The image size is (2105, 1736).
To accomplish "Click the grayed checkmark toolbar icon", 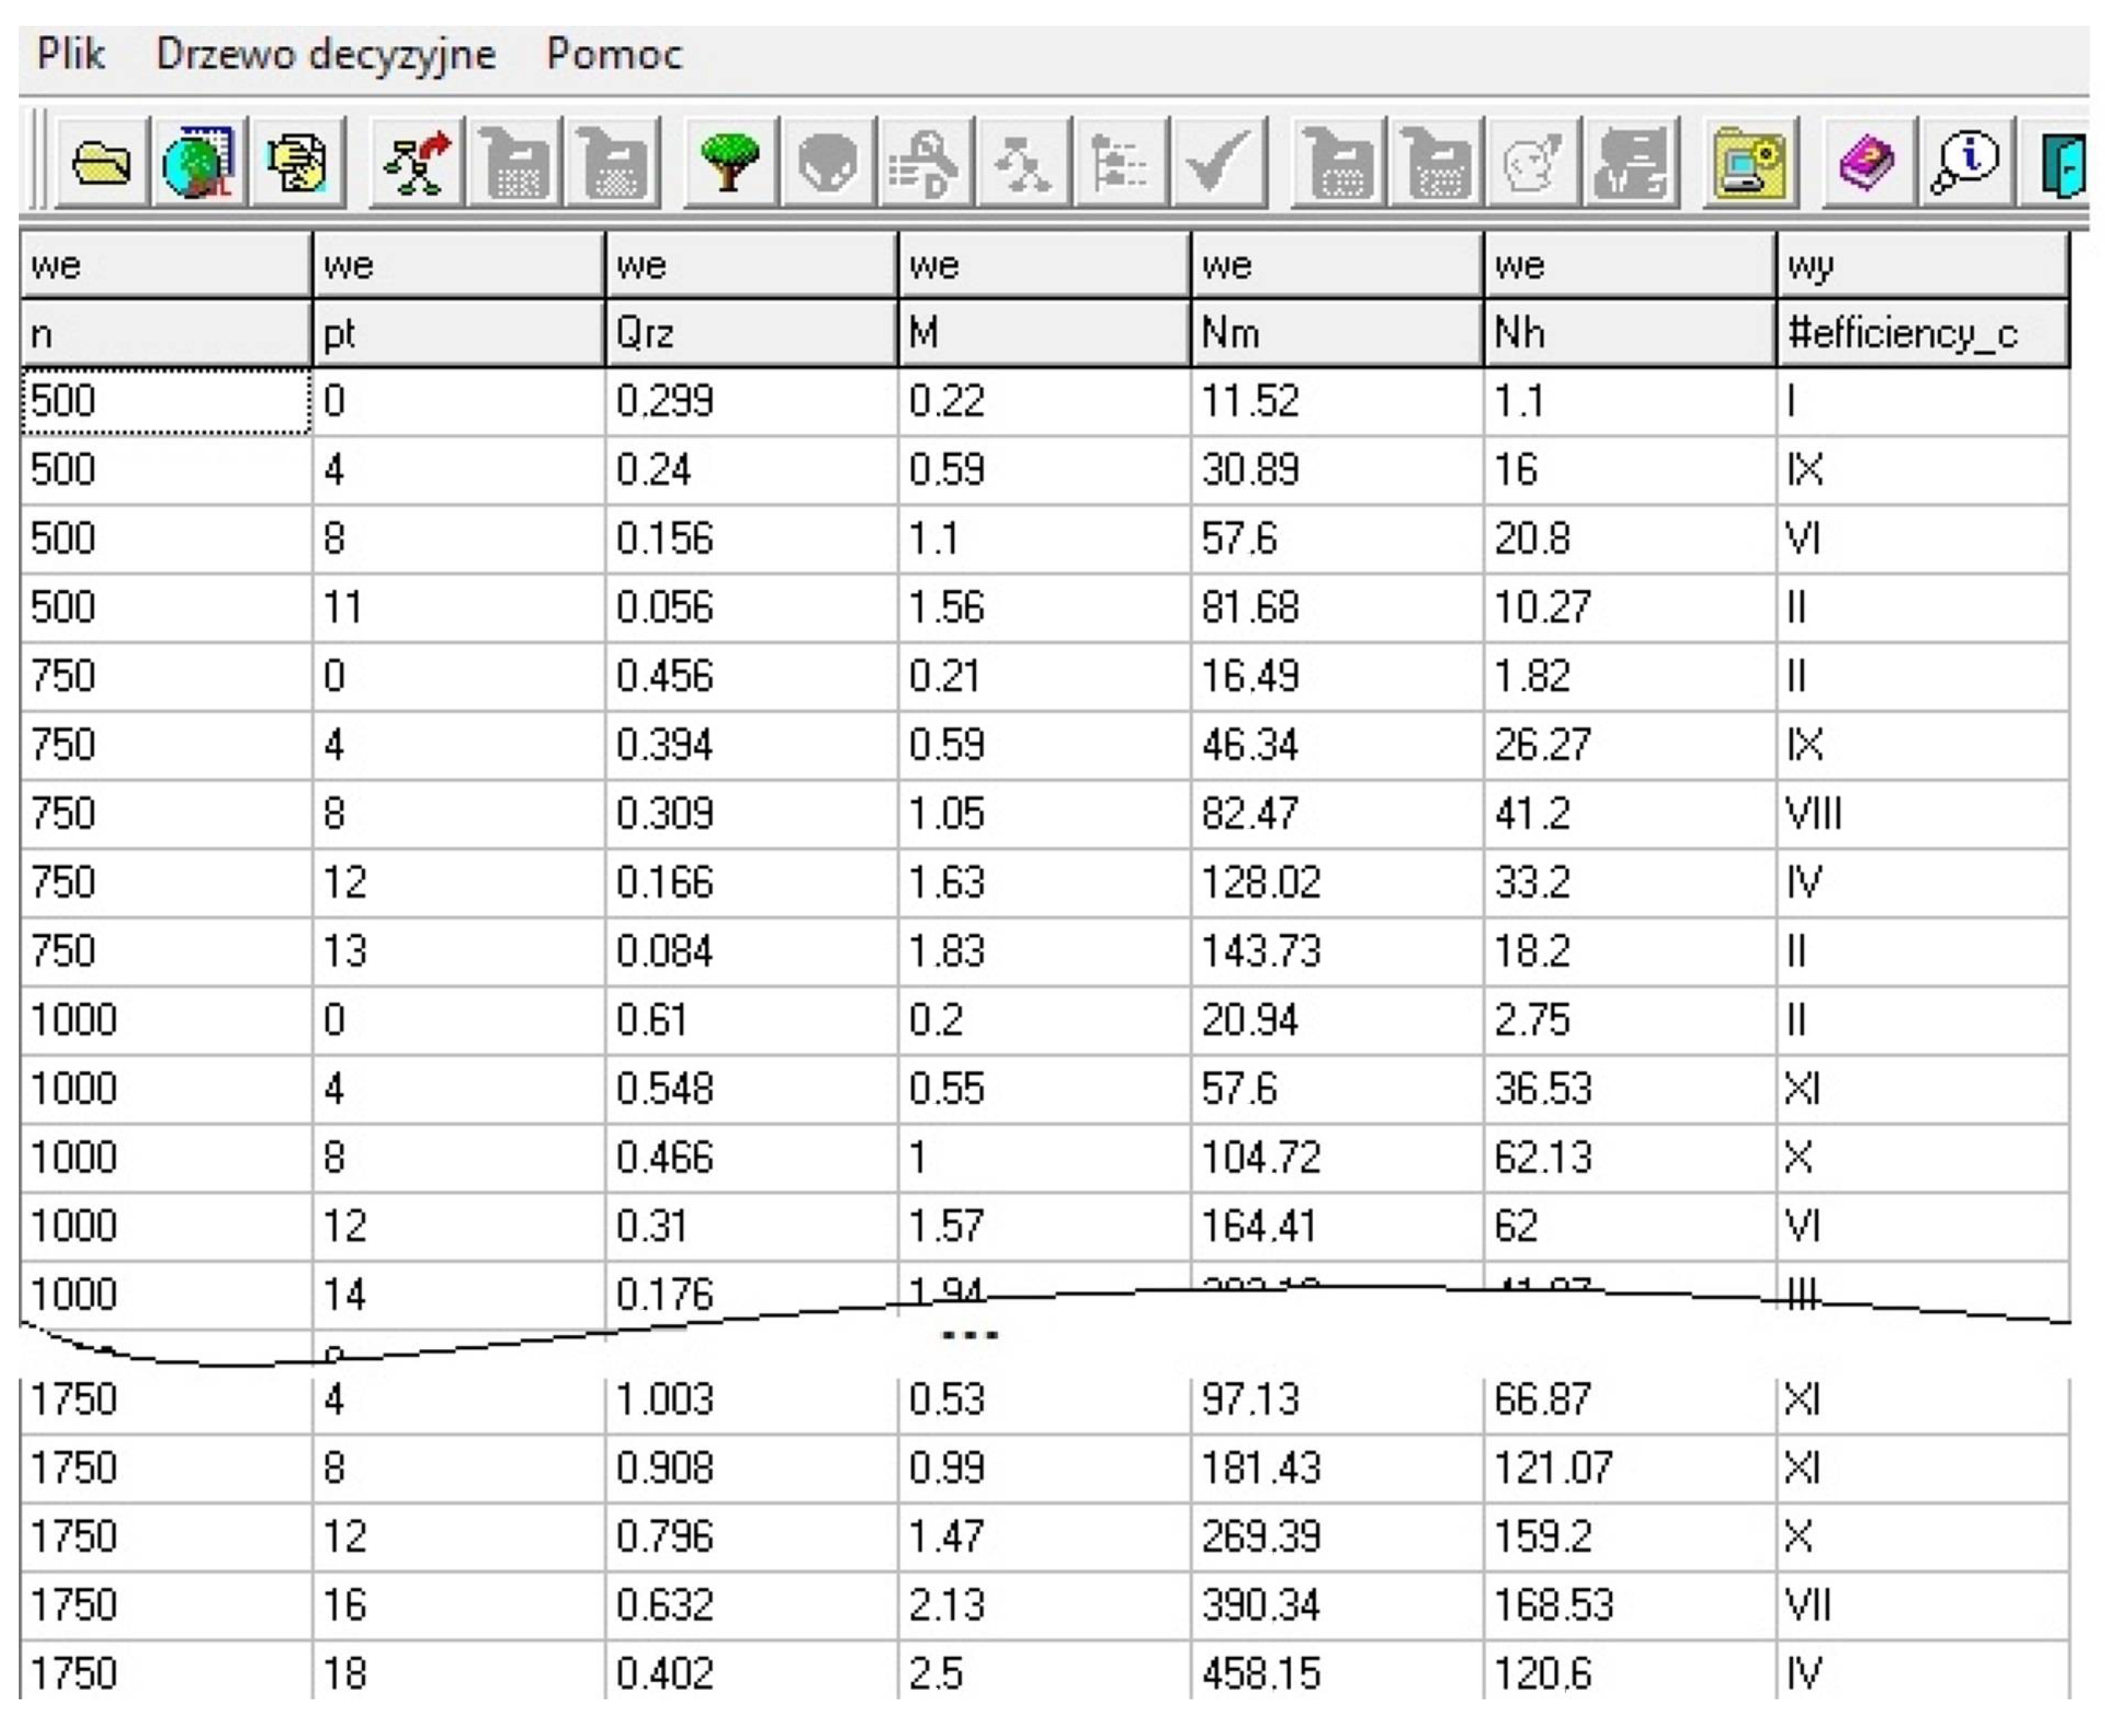I will click(1218, 162).
